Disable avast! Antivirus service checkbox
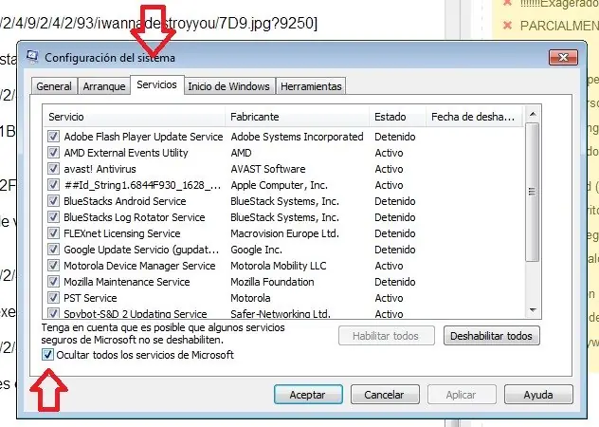The height and width of the screenshot is (427, 599). (x=53, y=168)
